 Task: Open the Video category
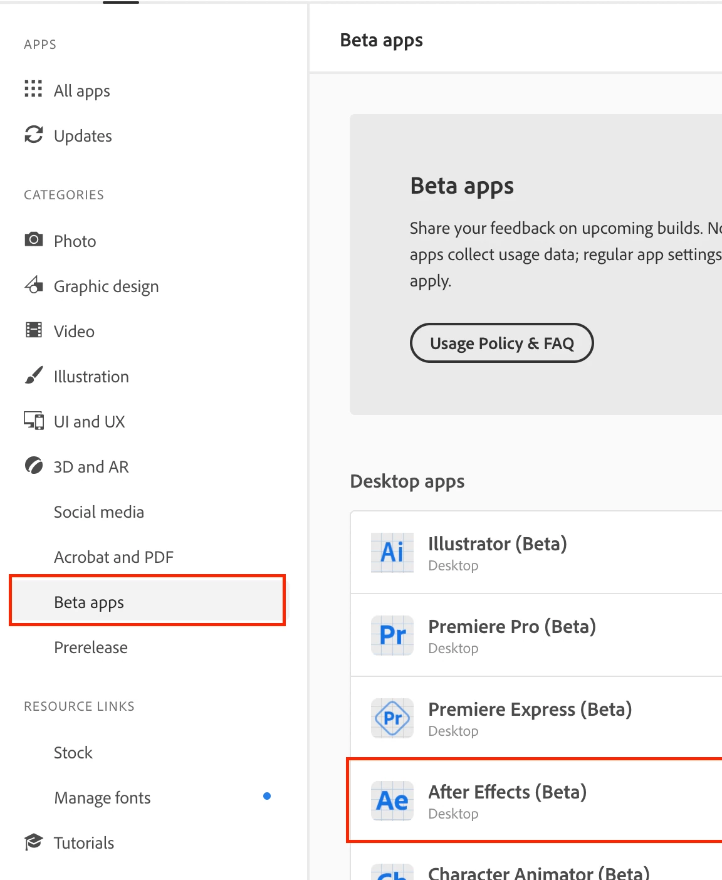[74, 332]
